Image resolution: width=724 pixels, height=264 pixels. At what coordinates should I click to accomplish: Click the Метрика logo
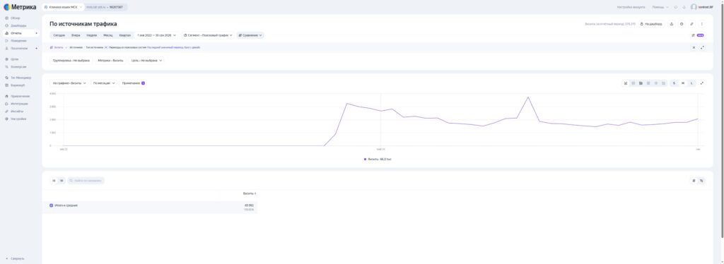(x=20, y=7)
